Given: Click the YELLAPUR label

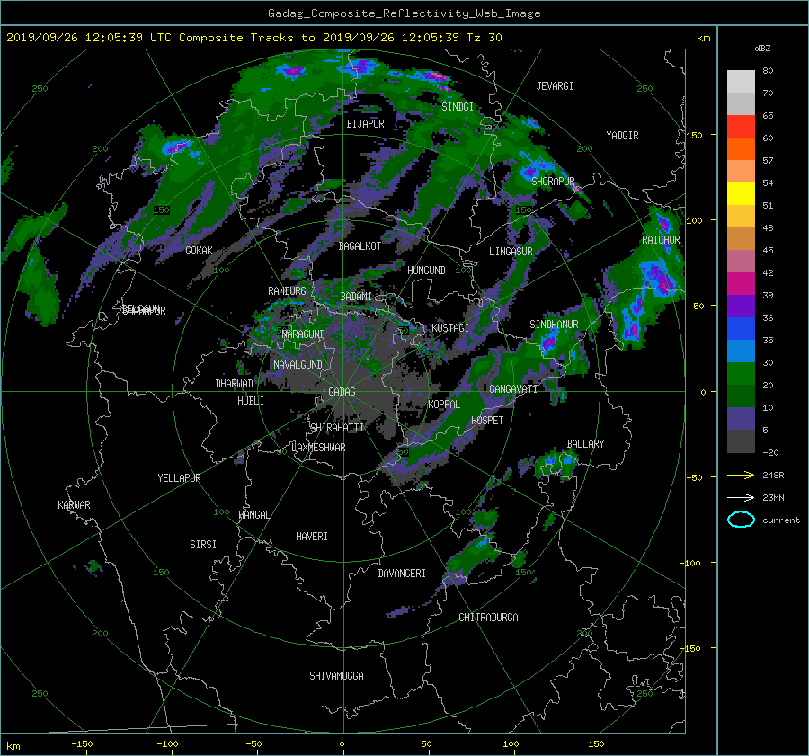Looking at the screenshot, I should click(179, 478).
